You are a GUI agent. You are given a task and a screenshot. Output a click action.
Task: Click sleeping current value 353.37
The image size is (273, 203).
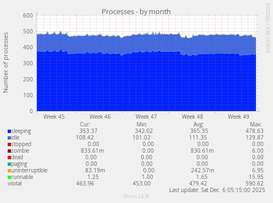pos(88,131)
